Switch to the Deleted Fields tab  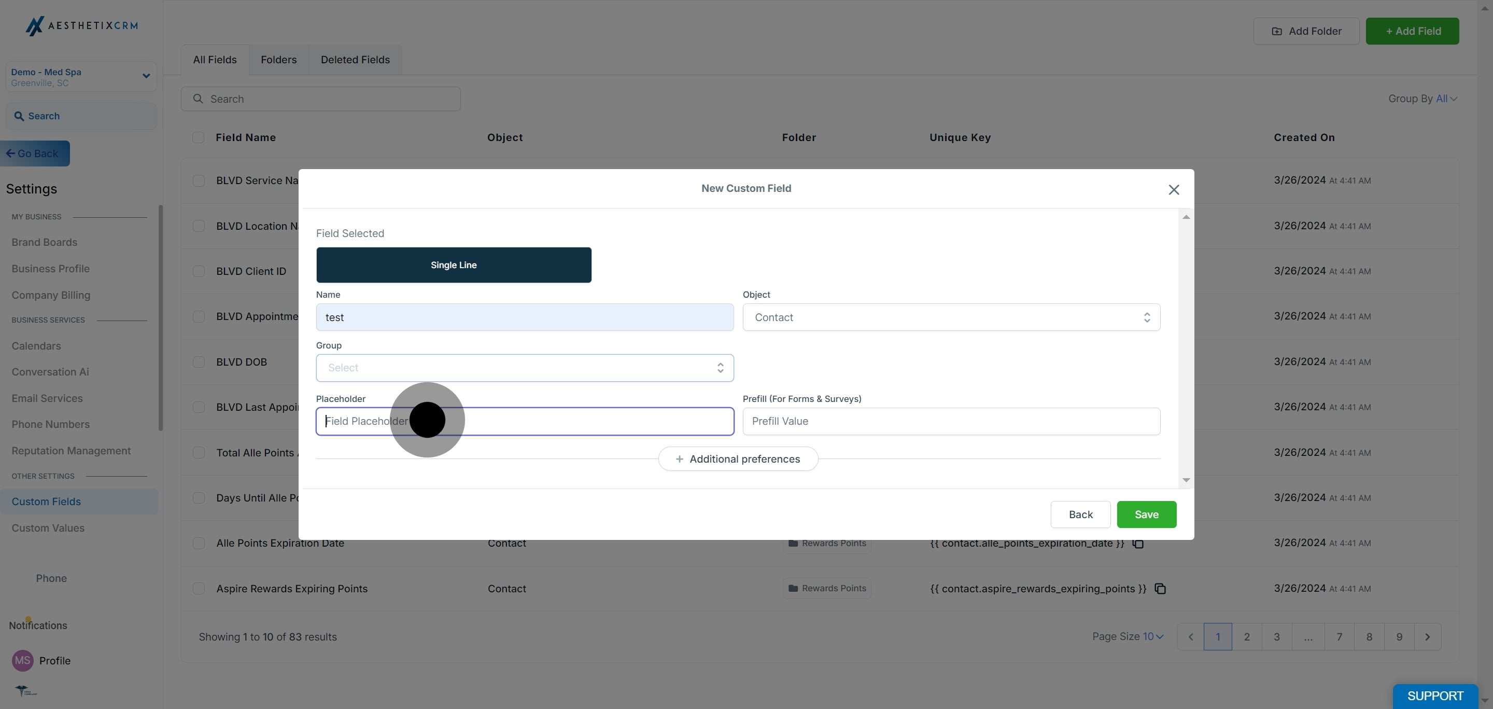(x=355, y=60)
